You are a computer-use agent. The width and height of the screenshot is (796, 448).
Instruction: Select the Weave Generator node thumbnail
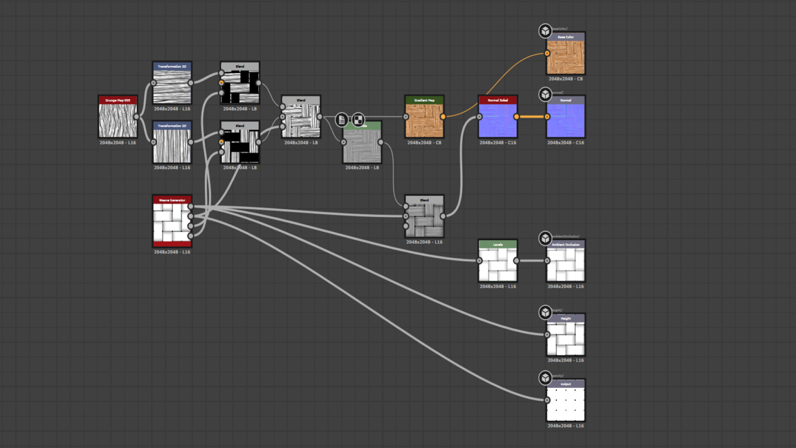[172, 222]
